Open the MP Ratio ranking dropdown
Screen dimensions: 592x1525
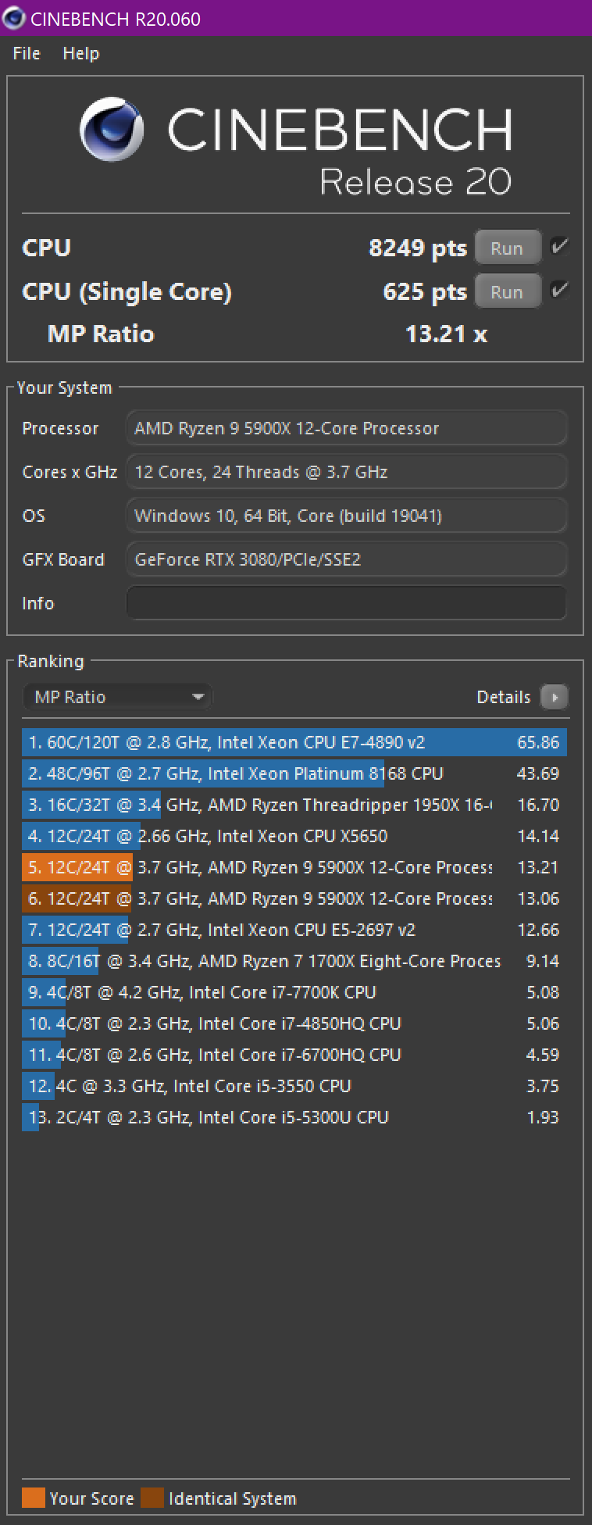(x=117, y=697)
